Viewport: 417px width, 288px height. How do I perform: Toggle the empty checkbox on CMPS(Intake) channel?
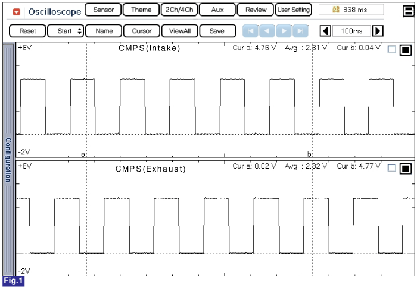coord(392,49)
